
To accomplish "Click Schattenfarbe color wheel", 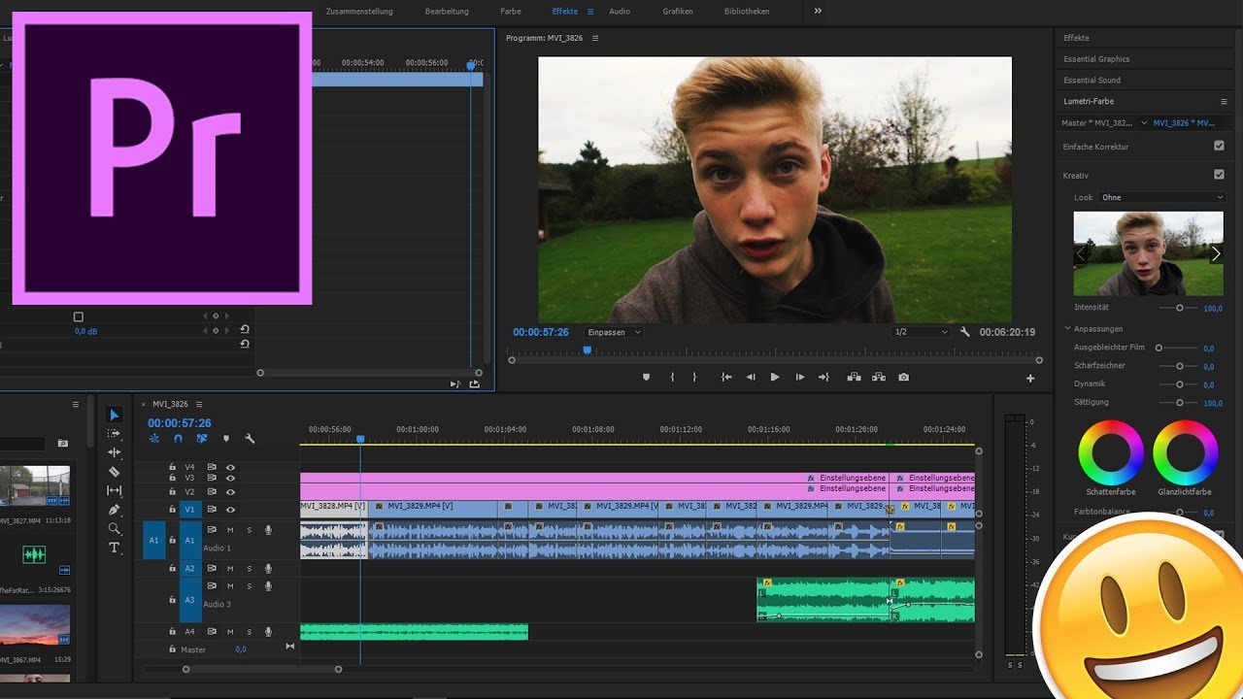I will [1111, 451].
